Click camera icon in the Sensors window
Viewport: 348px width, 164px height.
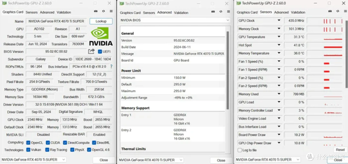pyautogui.click(x=330, y=11)
